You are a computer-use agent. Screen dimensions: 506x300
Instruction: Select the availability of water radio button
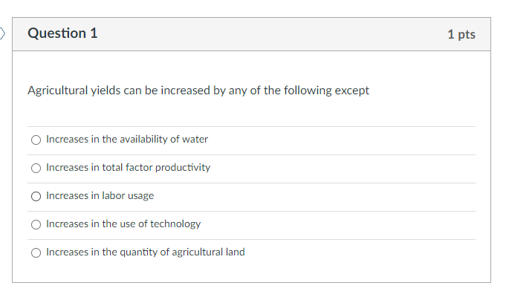36,140
